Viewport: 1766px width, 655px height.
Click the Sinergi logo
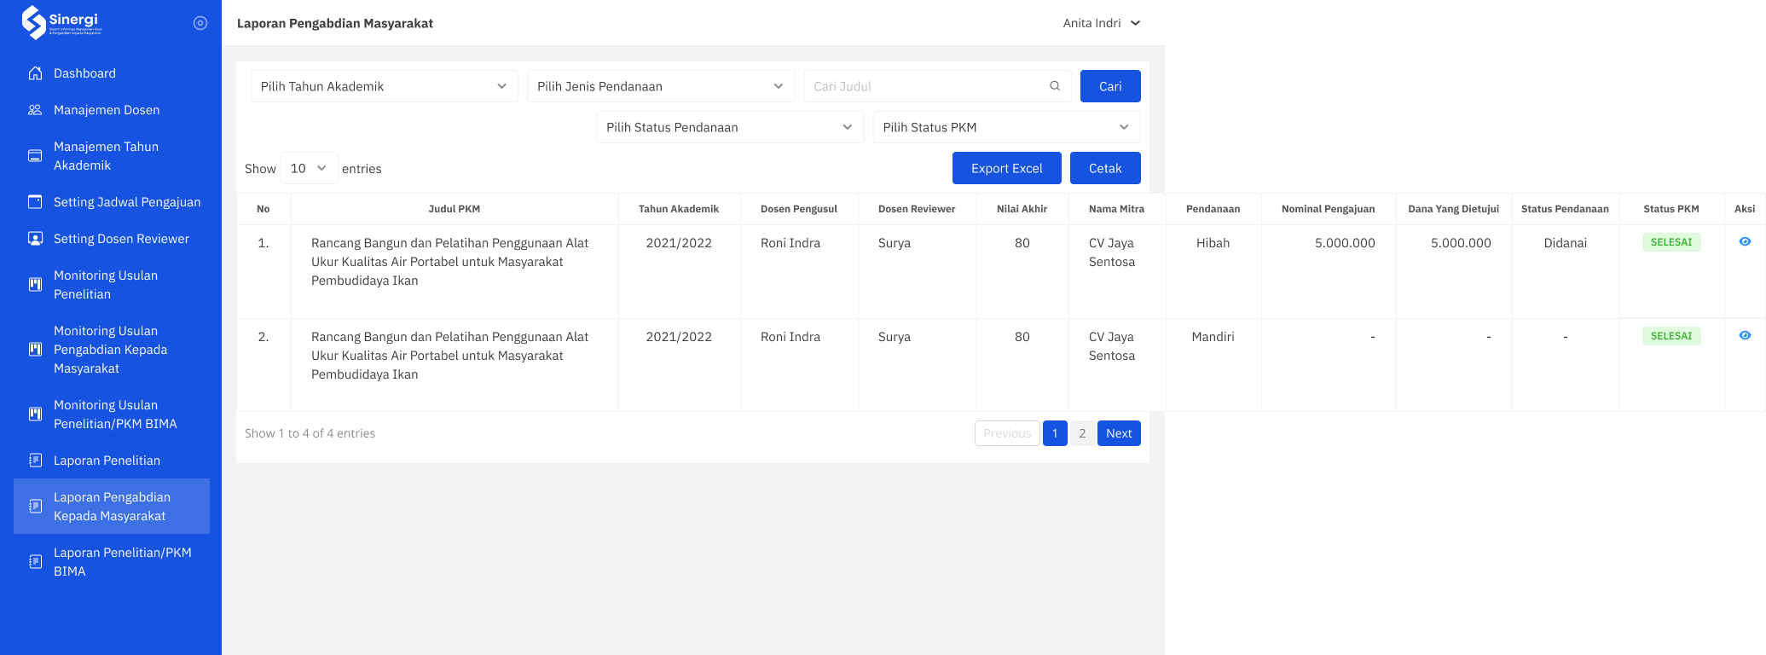(x=61, y=23)
